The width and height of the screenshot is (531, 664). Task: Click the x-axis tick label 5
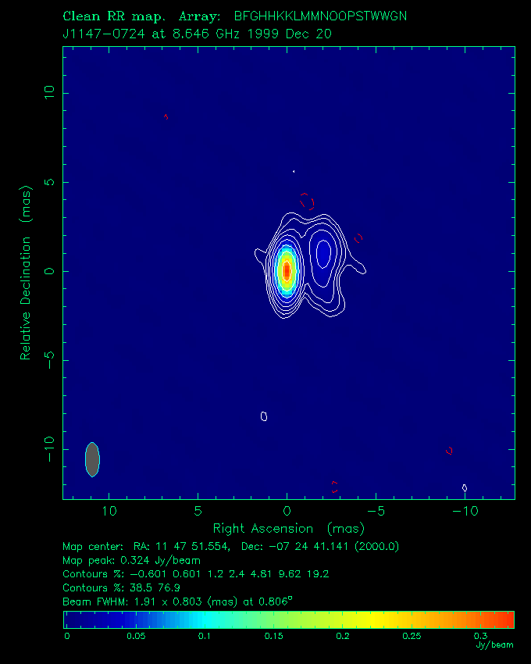tap(198, 511)
